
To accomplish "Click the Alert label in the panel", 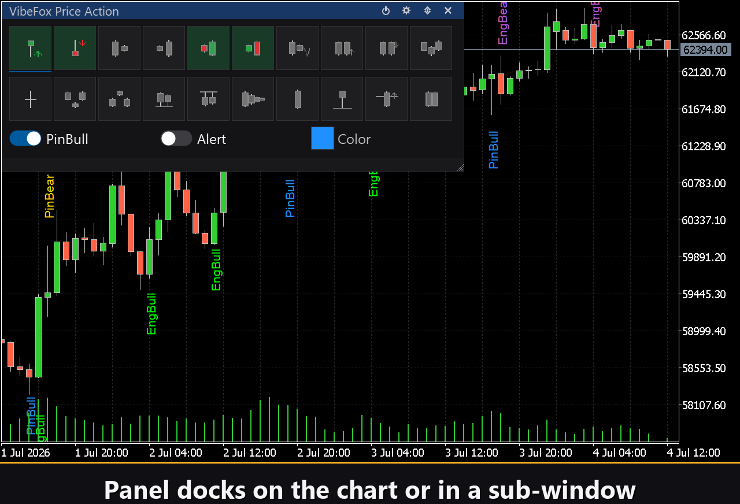I will coord(212,139).
